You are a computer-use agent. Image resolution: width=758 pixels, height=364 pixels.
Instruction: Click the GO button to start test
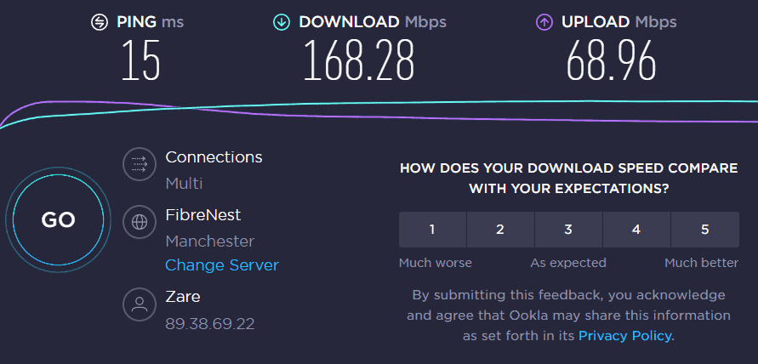pyautogui.click(x=58, y=219)
